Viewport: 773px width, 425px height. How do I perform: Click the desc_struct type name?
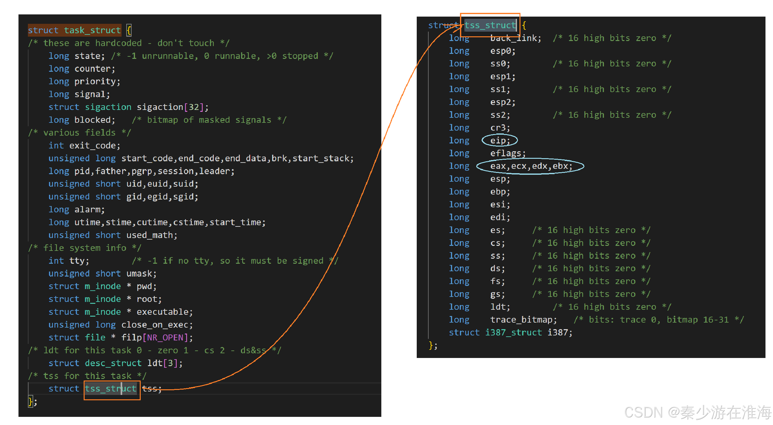pyautogui.click(x=113, y=363)
